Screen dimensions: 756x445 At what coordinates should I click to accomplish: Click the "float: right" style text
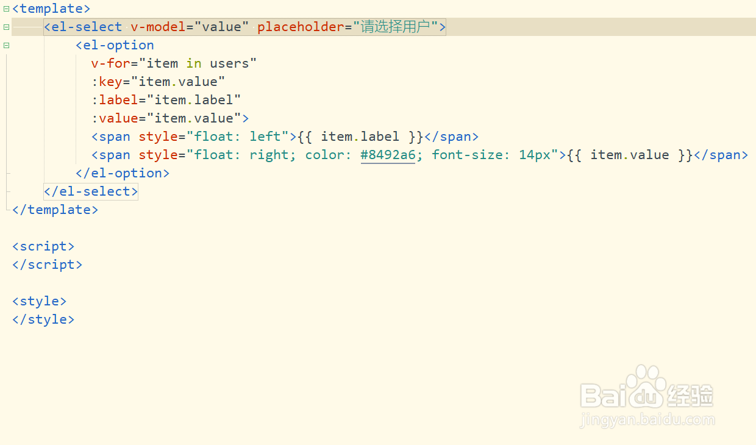pyautogui.click(x=242, y=155)
